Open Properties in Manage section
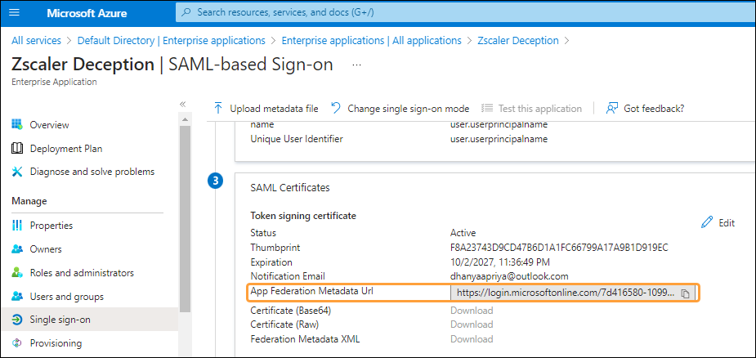The height and width of the screenshot is (358, 756). pos(51,226)
